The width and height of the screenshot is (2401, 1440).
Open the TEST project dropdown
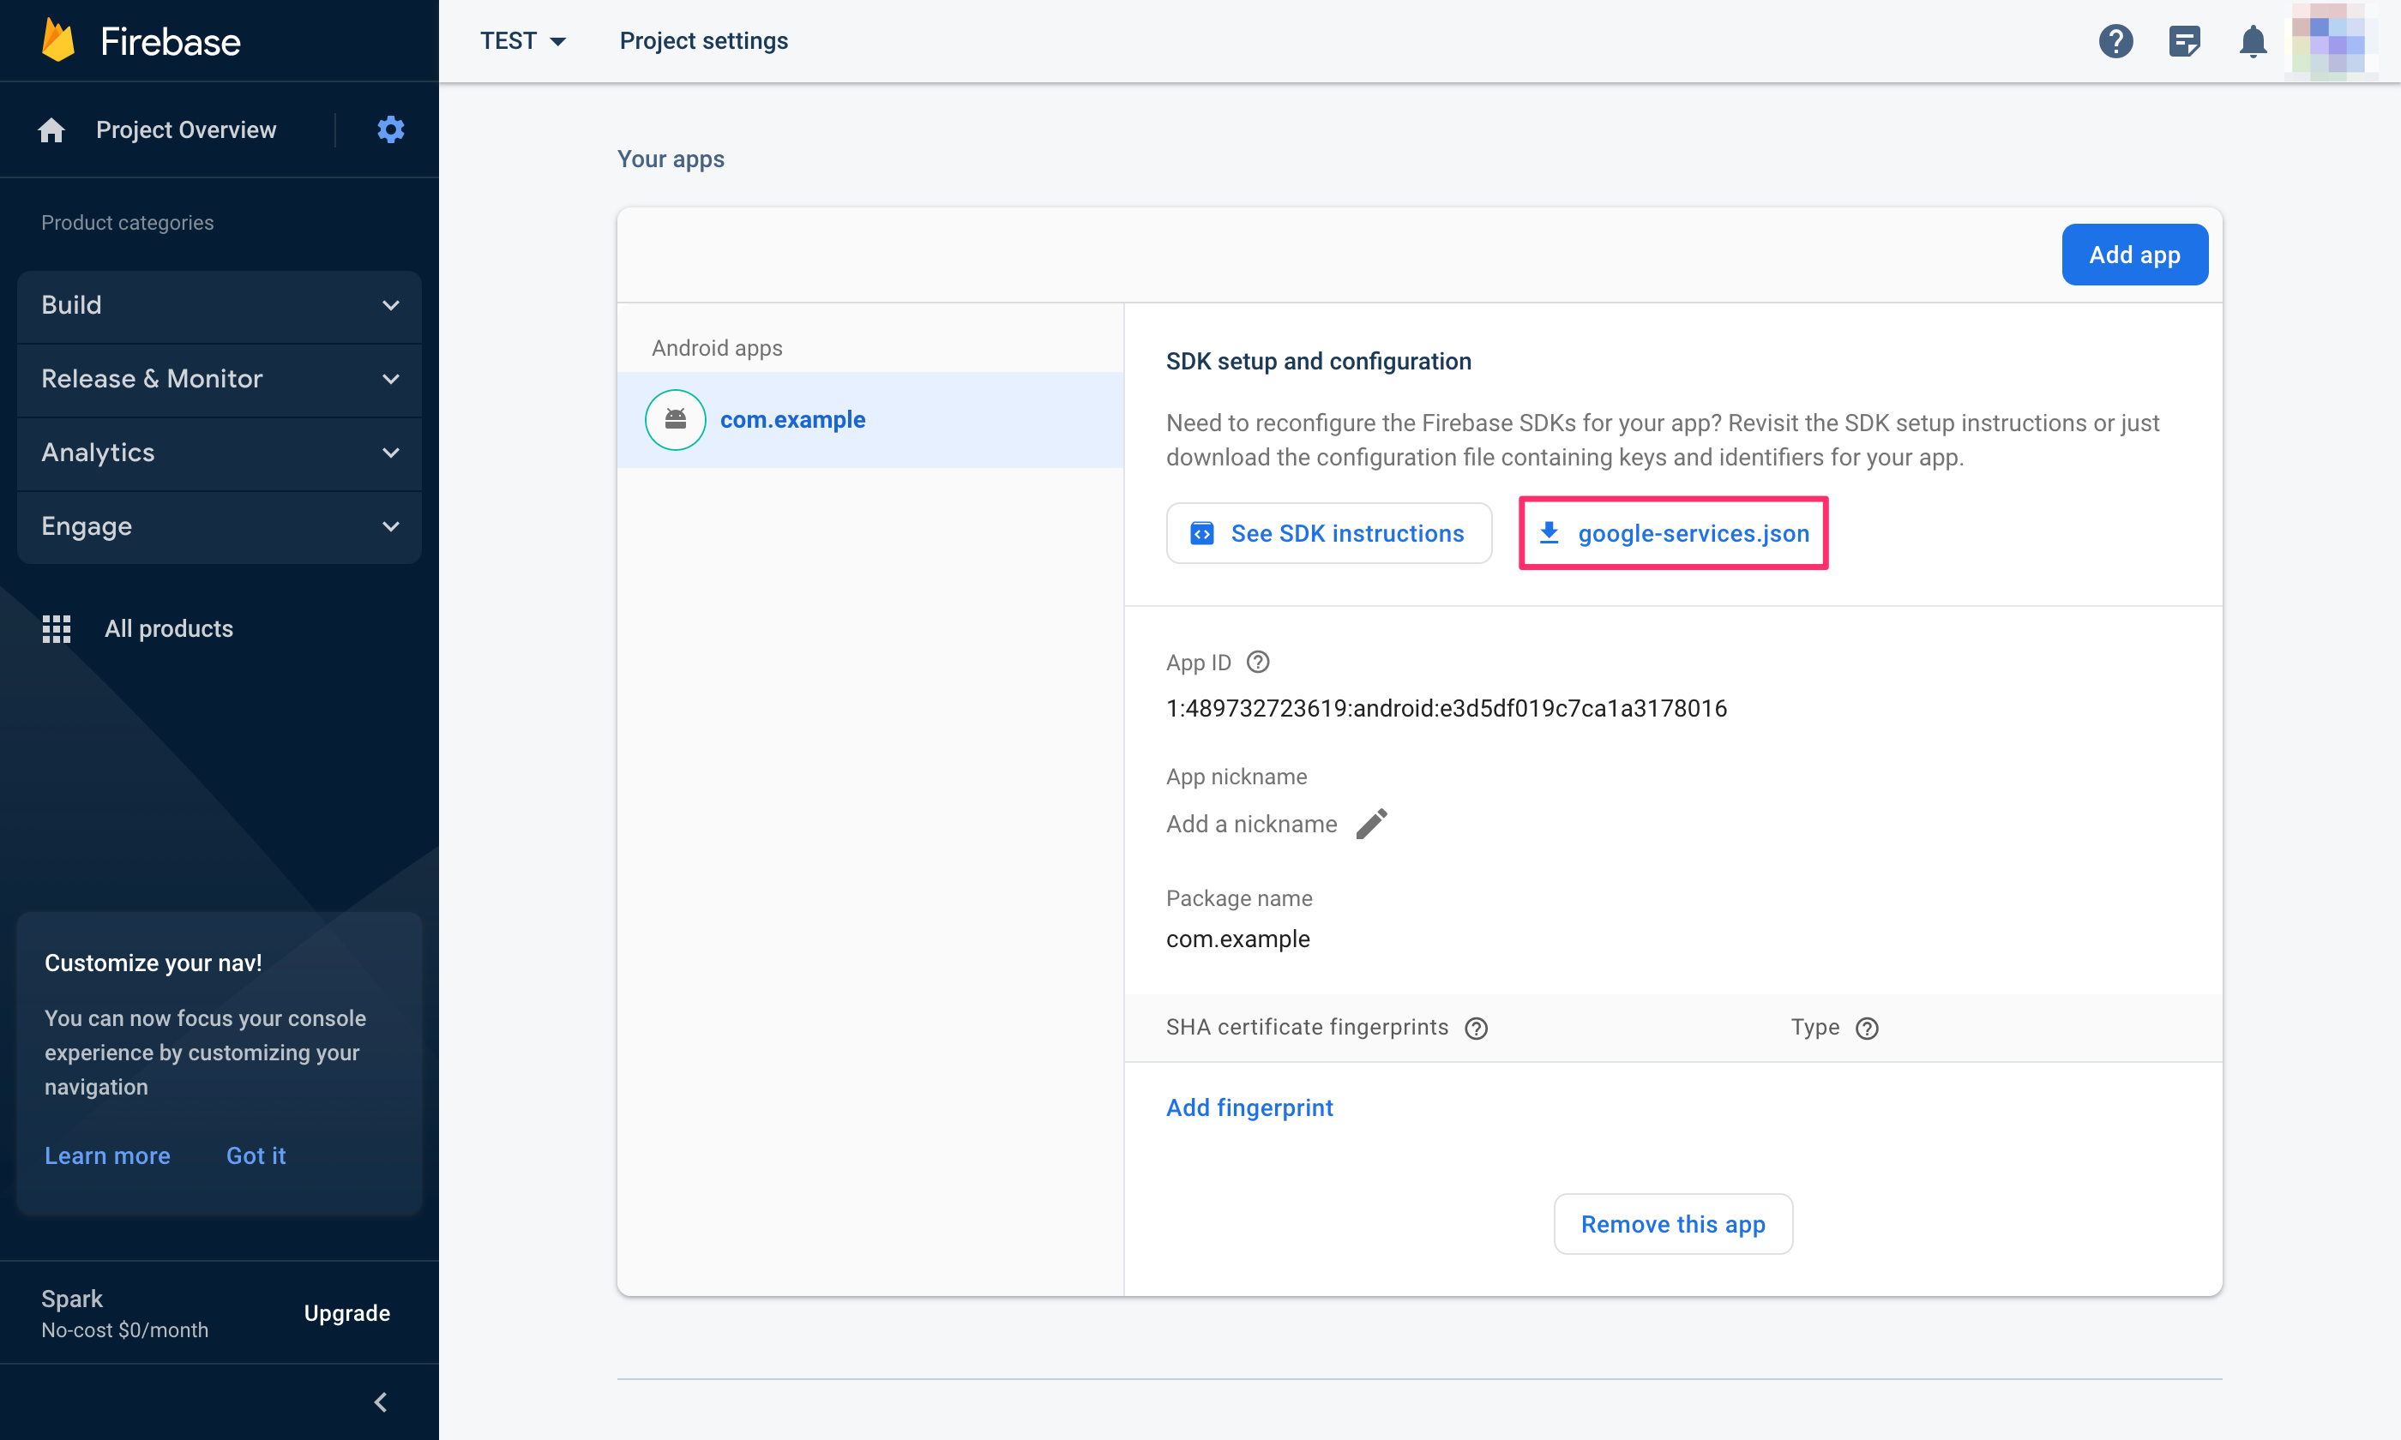523,41
